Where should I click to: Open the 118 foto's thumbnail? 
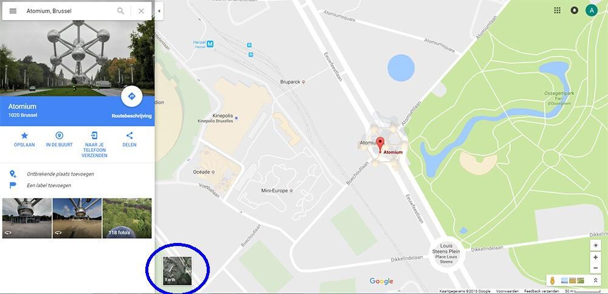(x=127, y=218)
